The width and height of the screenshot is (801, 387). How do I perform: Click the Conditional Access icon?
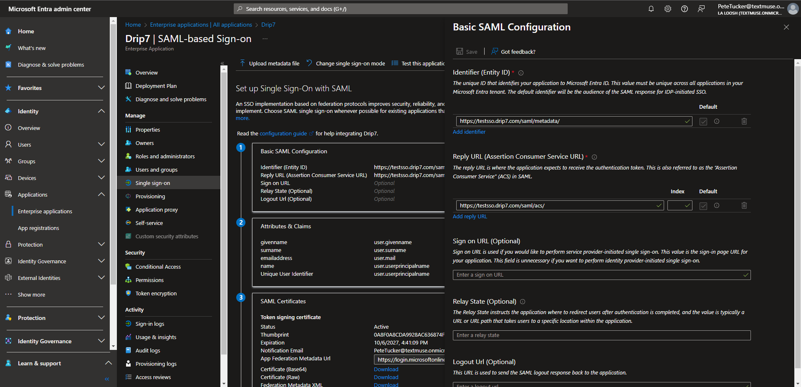(x=129, y=267)
